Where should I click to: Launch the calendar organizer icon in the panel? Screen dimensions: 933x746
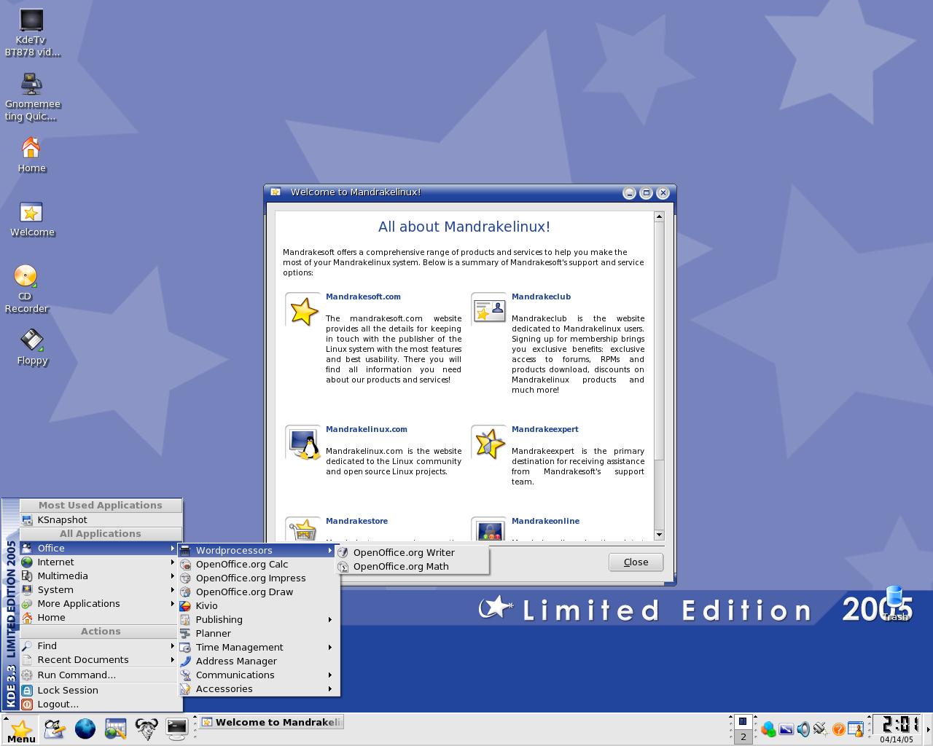116,729
